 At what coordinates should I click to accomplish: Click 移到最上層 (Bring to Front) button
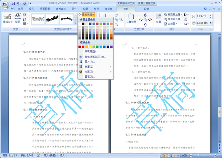[173, 14]
